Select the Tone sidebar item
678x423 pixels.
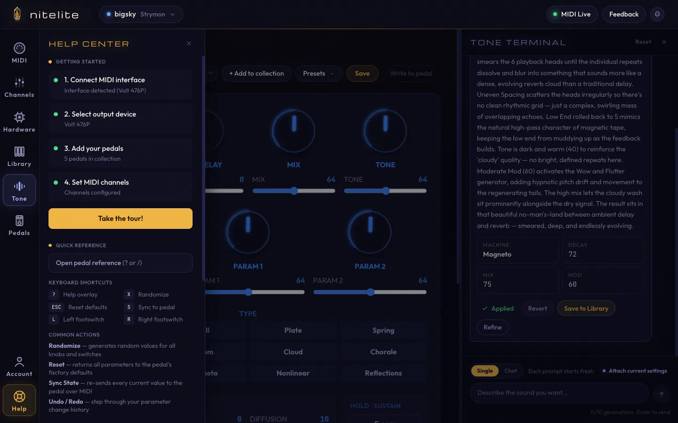(19, 190)
